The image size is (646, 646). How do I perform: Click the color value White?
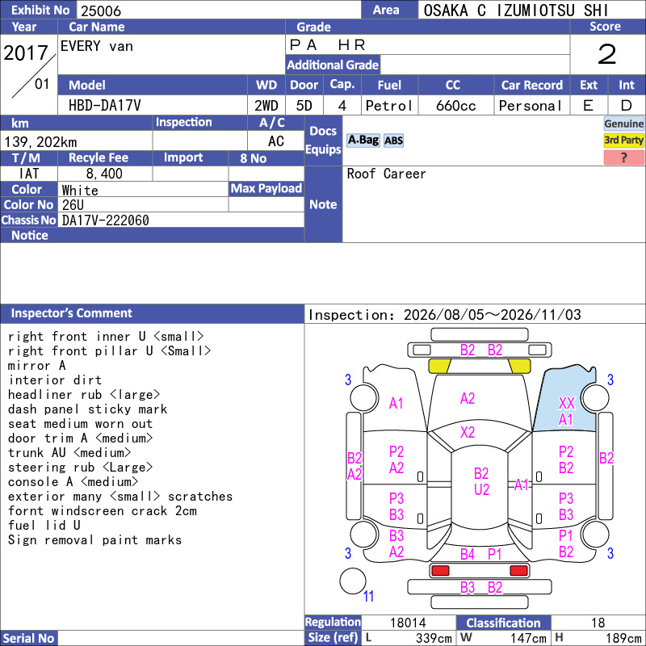[x=80, y=191]
